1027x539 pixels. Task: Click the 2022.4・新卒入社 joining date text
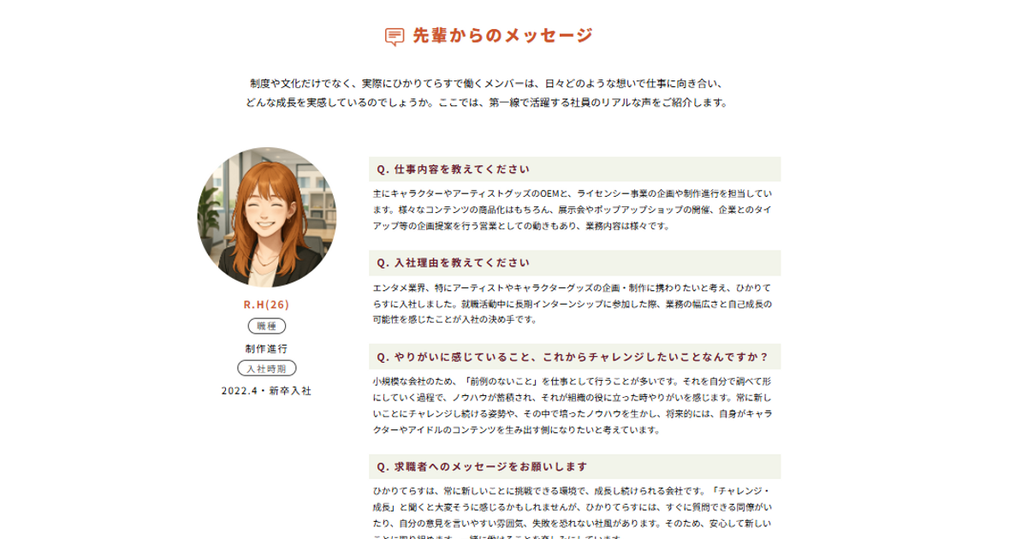point(266,391)
